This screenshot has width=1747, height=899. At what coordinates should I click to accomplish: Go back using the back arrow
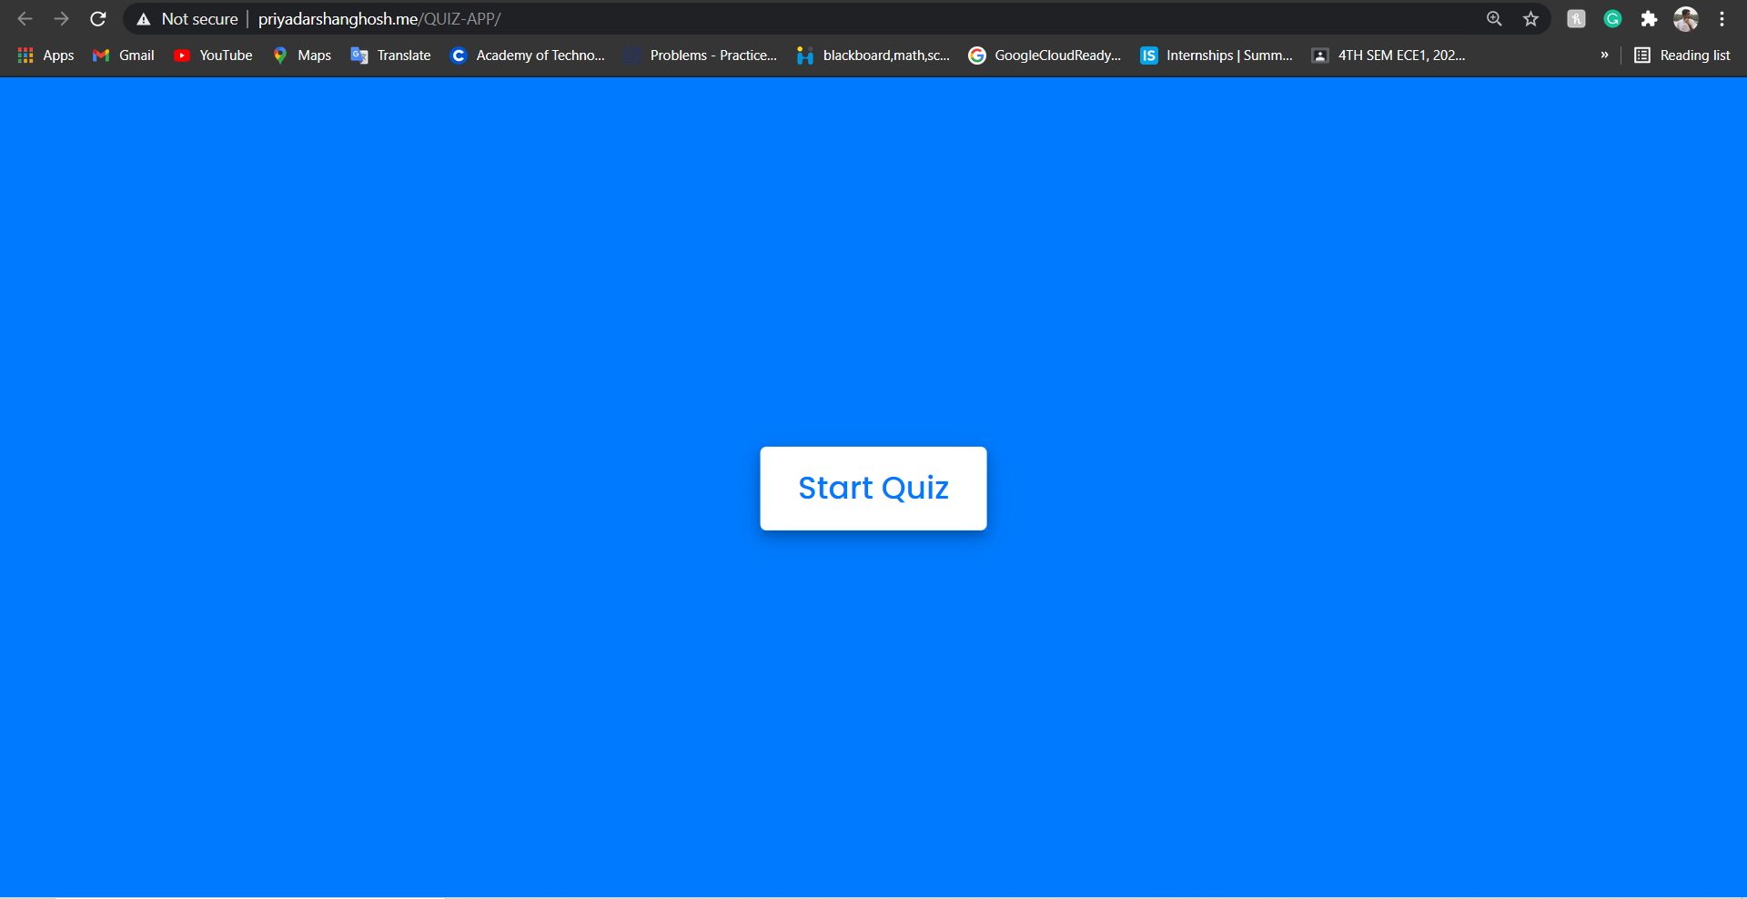[24, 18]
